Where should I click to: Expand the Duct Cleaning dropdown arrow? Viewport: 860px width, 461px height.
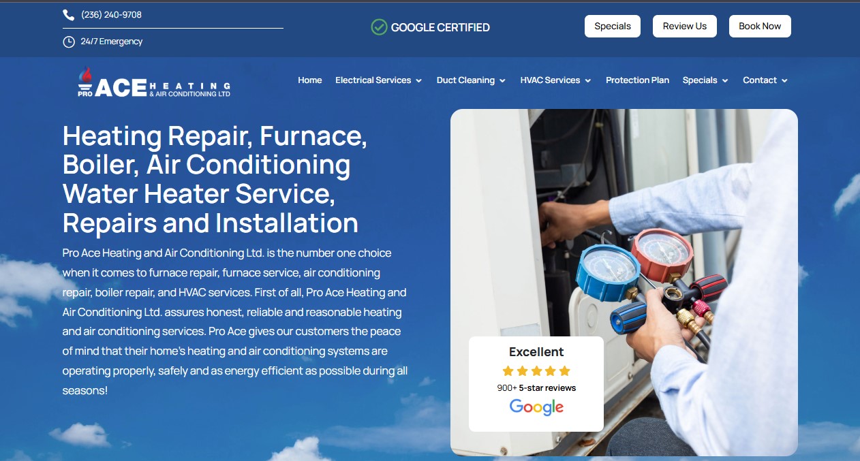pos(502,80)
